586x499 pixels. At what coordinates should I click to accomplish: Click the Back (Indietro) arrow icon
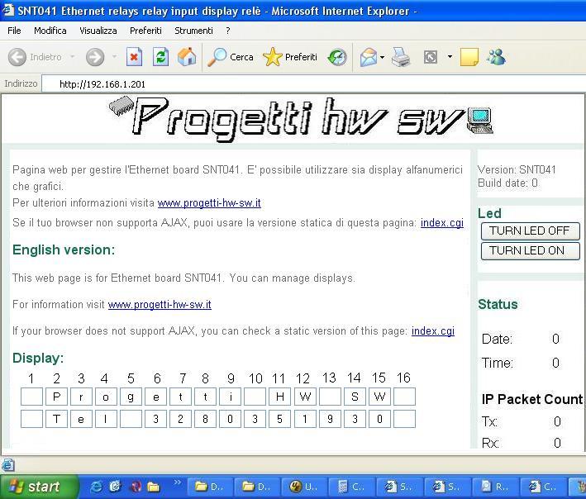pos(17,57)
